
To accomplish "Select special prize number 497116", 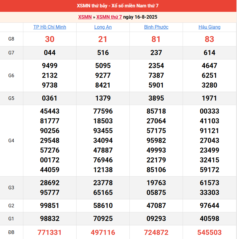I will [103, 232].
